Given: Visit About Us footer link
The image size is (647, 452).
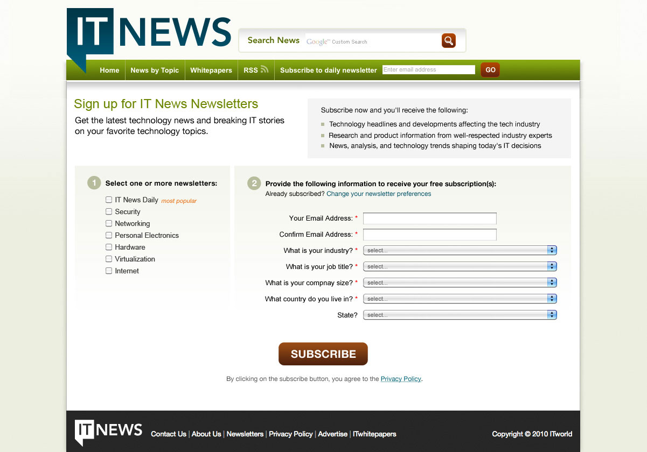Looking at the screenshot, I should 206,434.
